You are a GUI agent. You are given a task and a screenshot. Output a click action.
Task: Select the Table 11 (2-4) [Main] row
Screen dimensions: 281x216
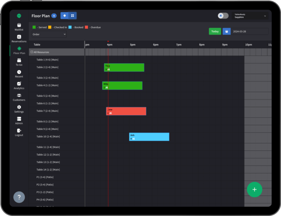pyautogui.click(x=57, y=147)
